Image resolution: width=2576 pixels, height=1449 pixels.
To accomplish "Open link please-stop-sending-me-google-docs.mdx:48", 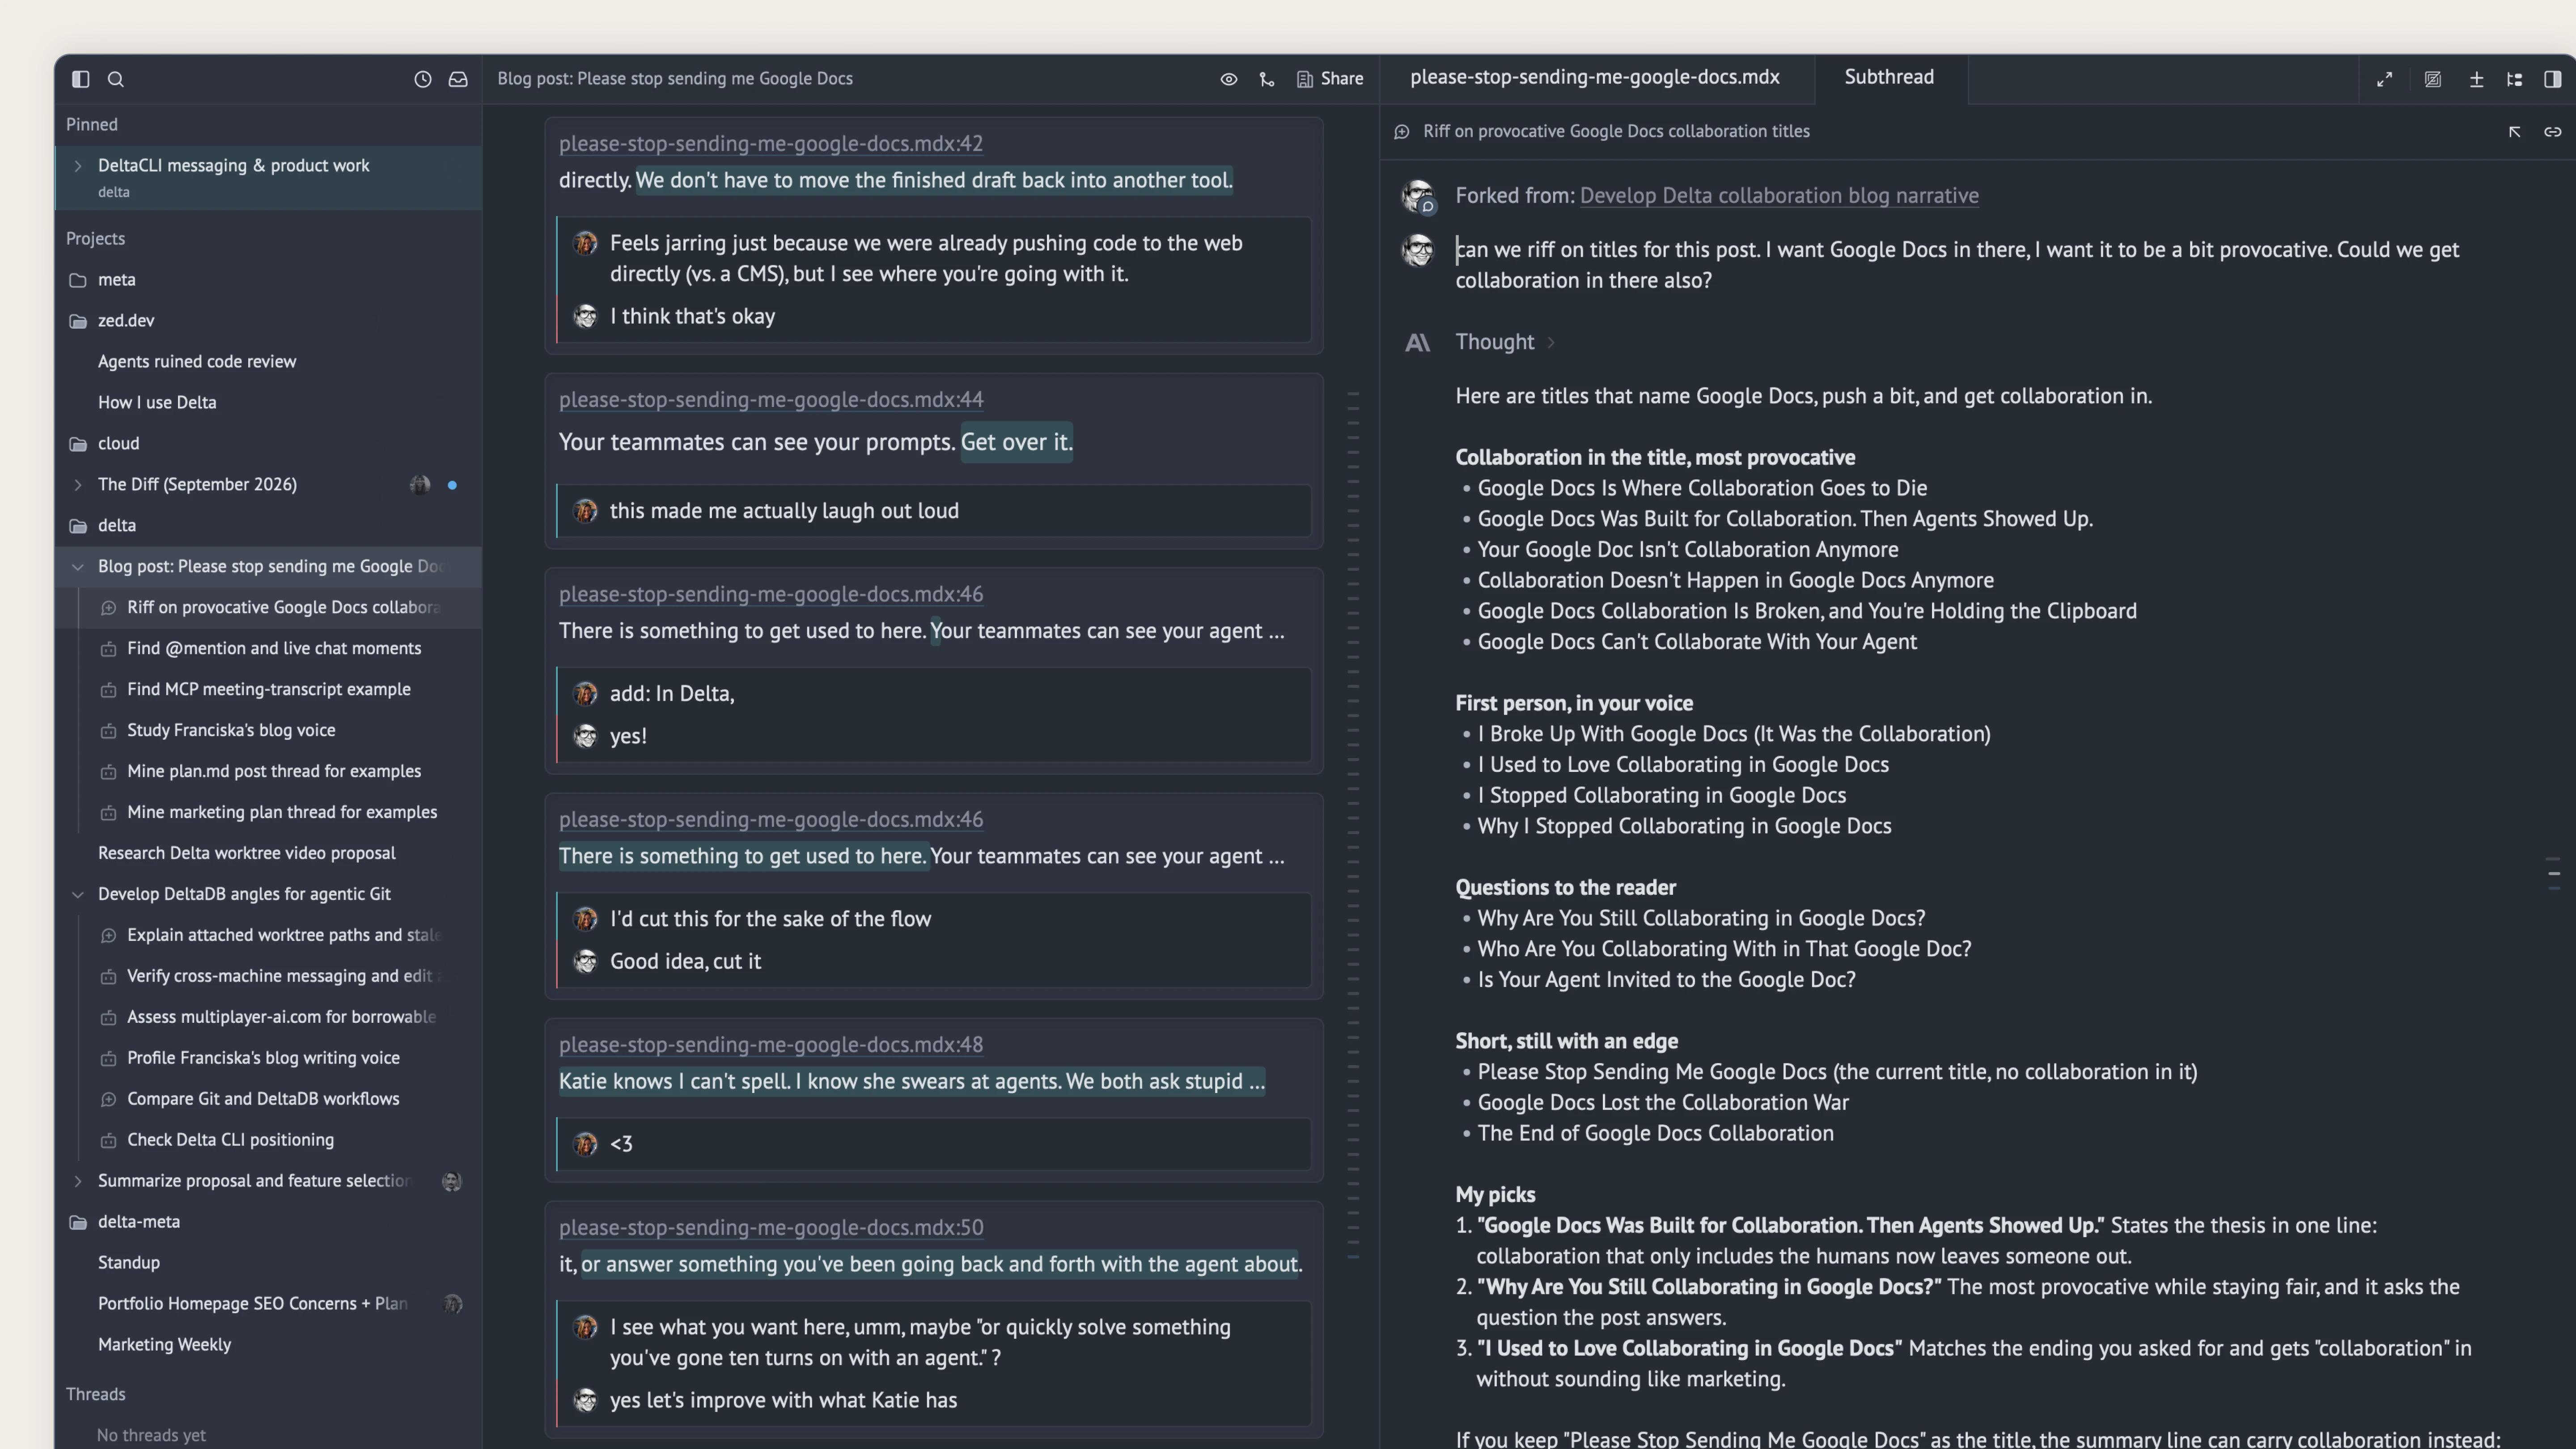I will [771, 1045].
